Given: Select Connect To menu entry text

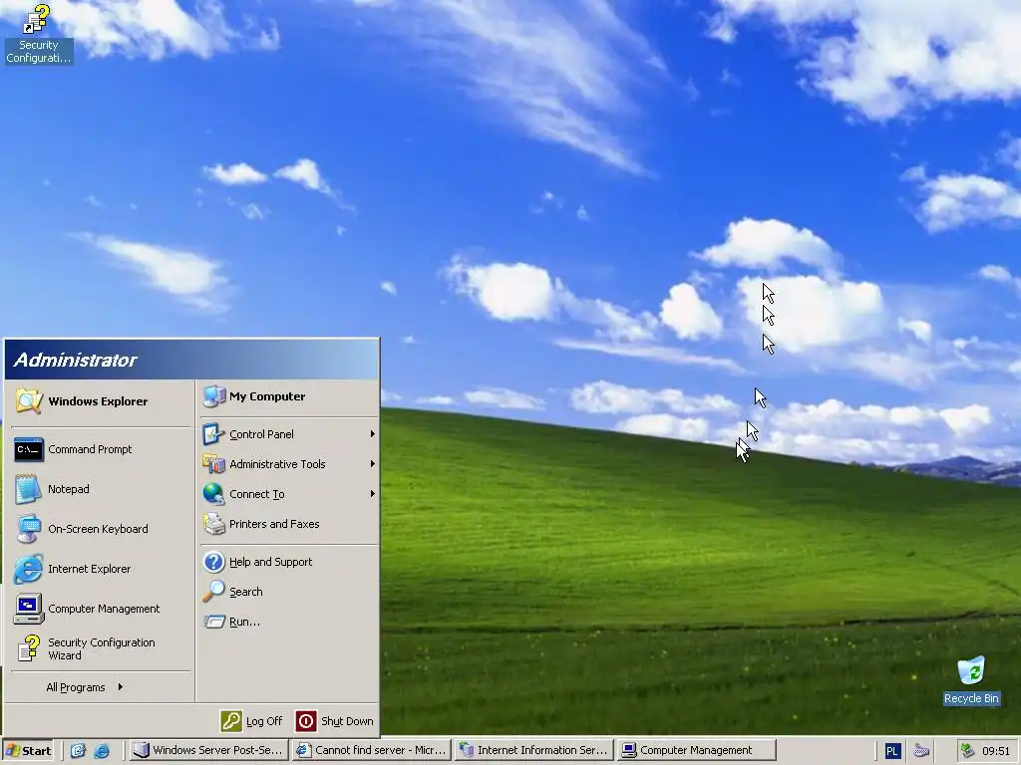Looking at the screenshot, I should [x=256, y=494].
